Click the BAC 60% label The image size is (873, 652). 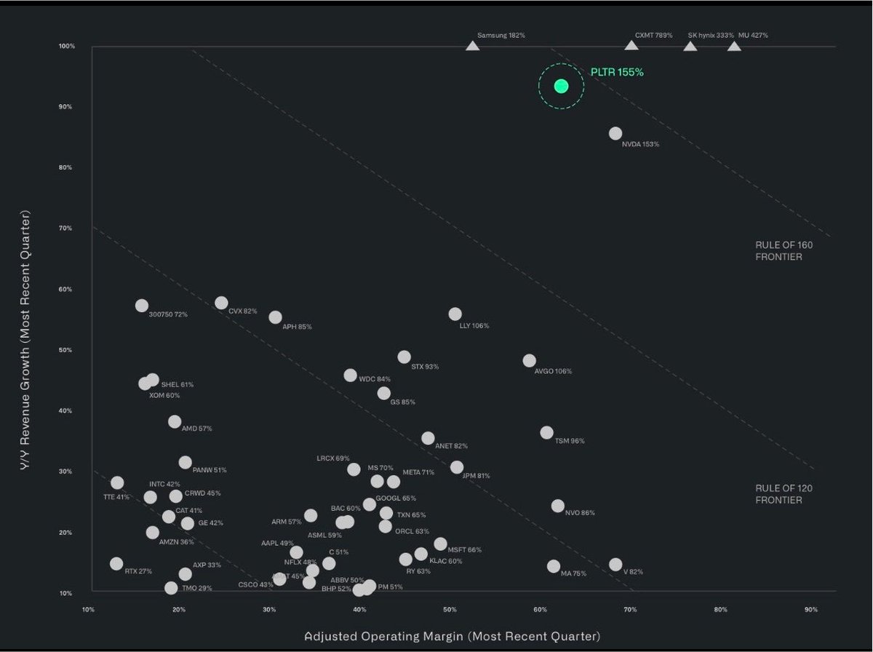click(x=346, y=509)
